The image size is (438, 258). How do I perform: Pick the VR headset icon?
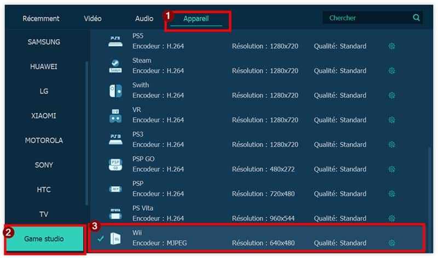[116, 115]
